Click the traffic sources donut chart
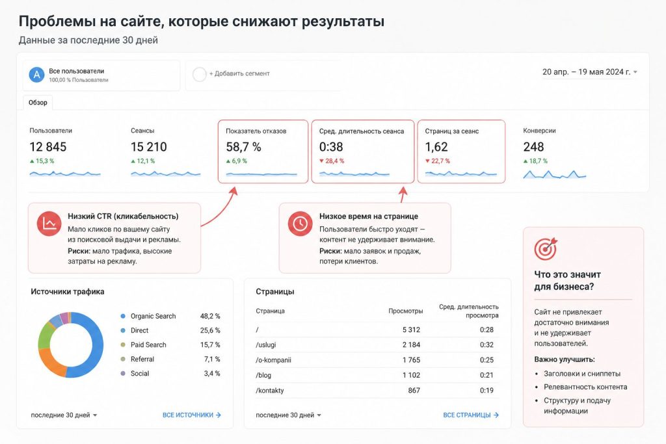666x444 pixels. pos(70,345)
